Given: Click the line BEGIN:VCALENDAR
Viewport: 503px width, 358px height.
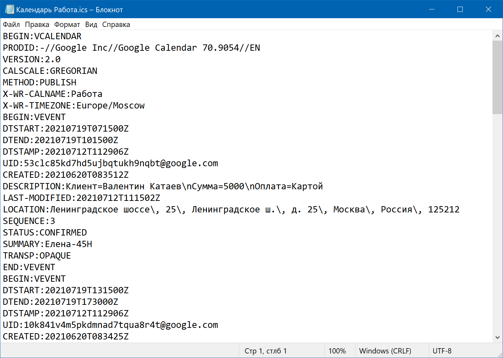Looking at the screenshot, I should pyautogui.click(x=42, y=36).
